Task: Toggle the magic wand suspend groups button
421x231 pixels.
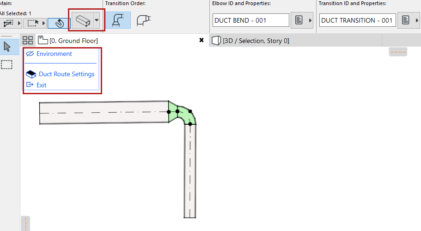Action: click(59, 24)
